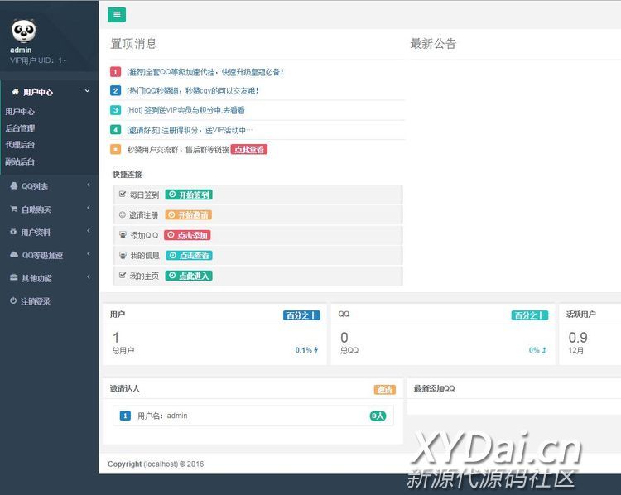Toggle sidebar with green hamburger button
Image resolution: width=621 pixels, height=495 pixels.
click(x=117, y=15)
